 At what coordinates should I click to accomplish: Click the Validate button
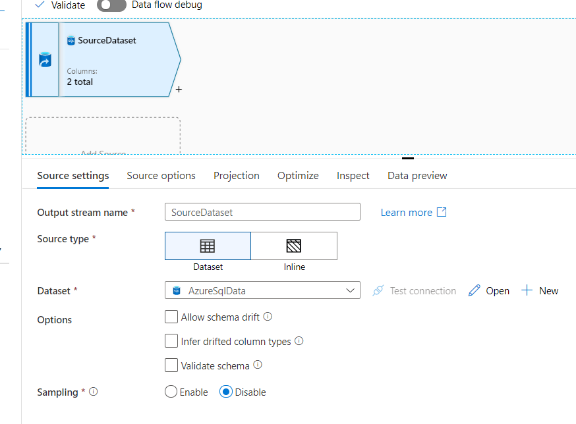coord(60,5)
